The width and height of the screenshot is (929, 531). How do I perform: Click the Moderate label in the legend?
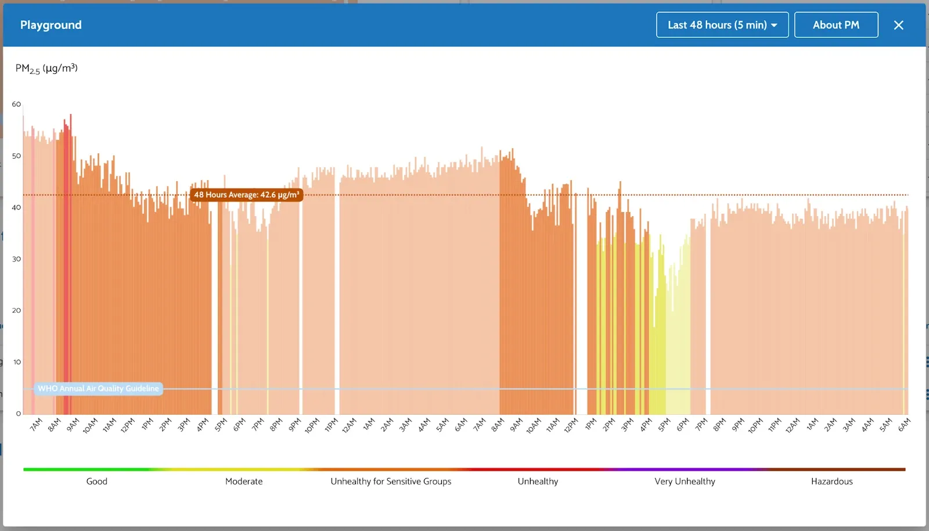click(244, 481)
